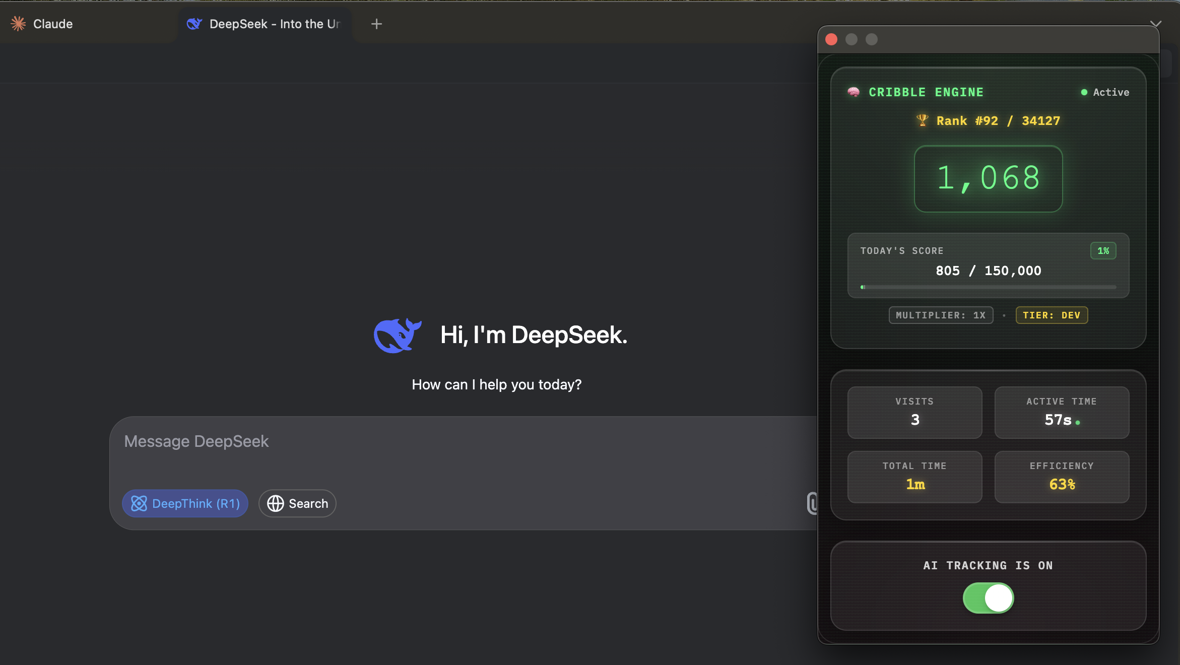1180x665 pixels.
Task: Click the attachment paperclip icon
Action: click(x=812, y=503)
